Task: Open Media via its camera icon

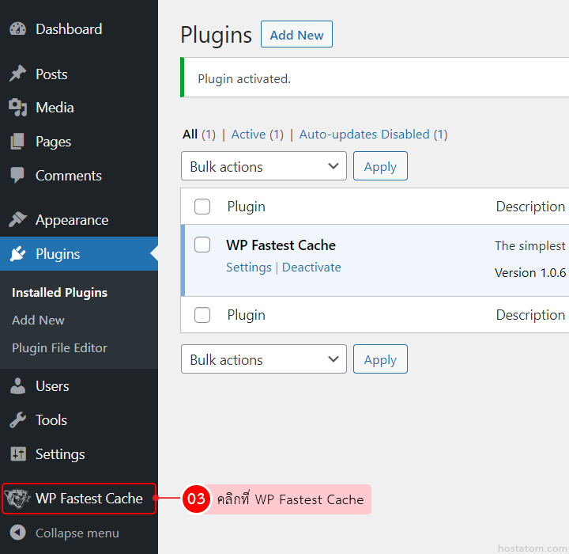Action: tap(17, 108)
